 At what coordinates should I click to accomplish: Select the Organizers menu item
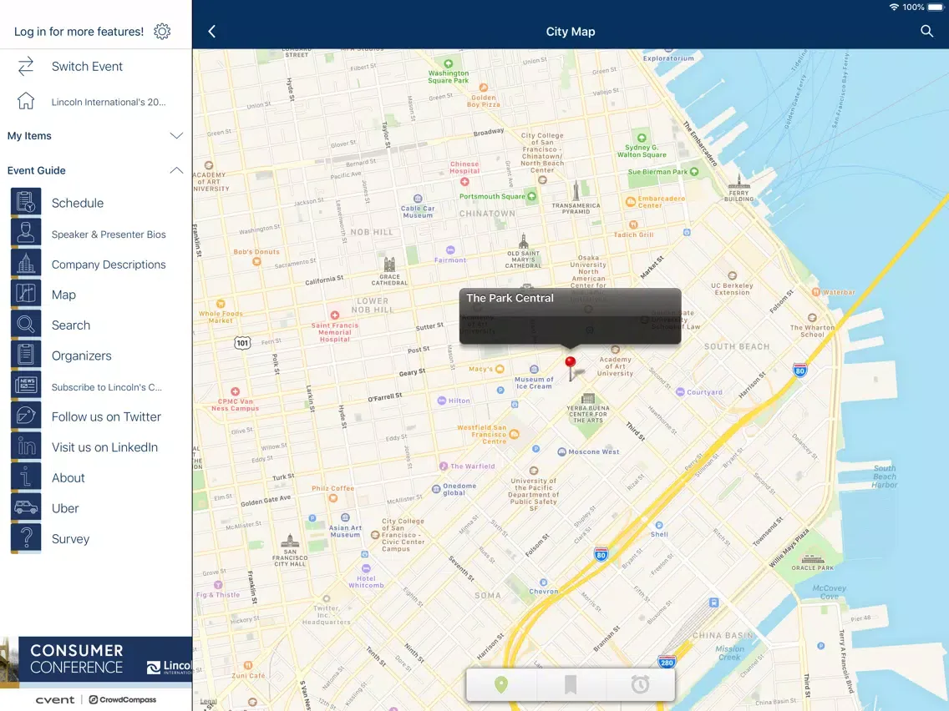click(x=81, y=355)
